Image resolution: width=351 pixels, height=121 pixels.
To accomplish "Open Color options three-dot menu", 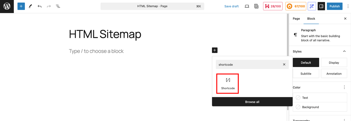I will coord(344,87).
